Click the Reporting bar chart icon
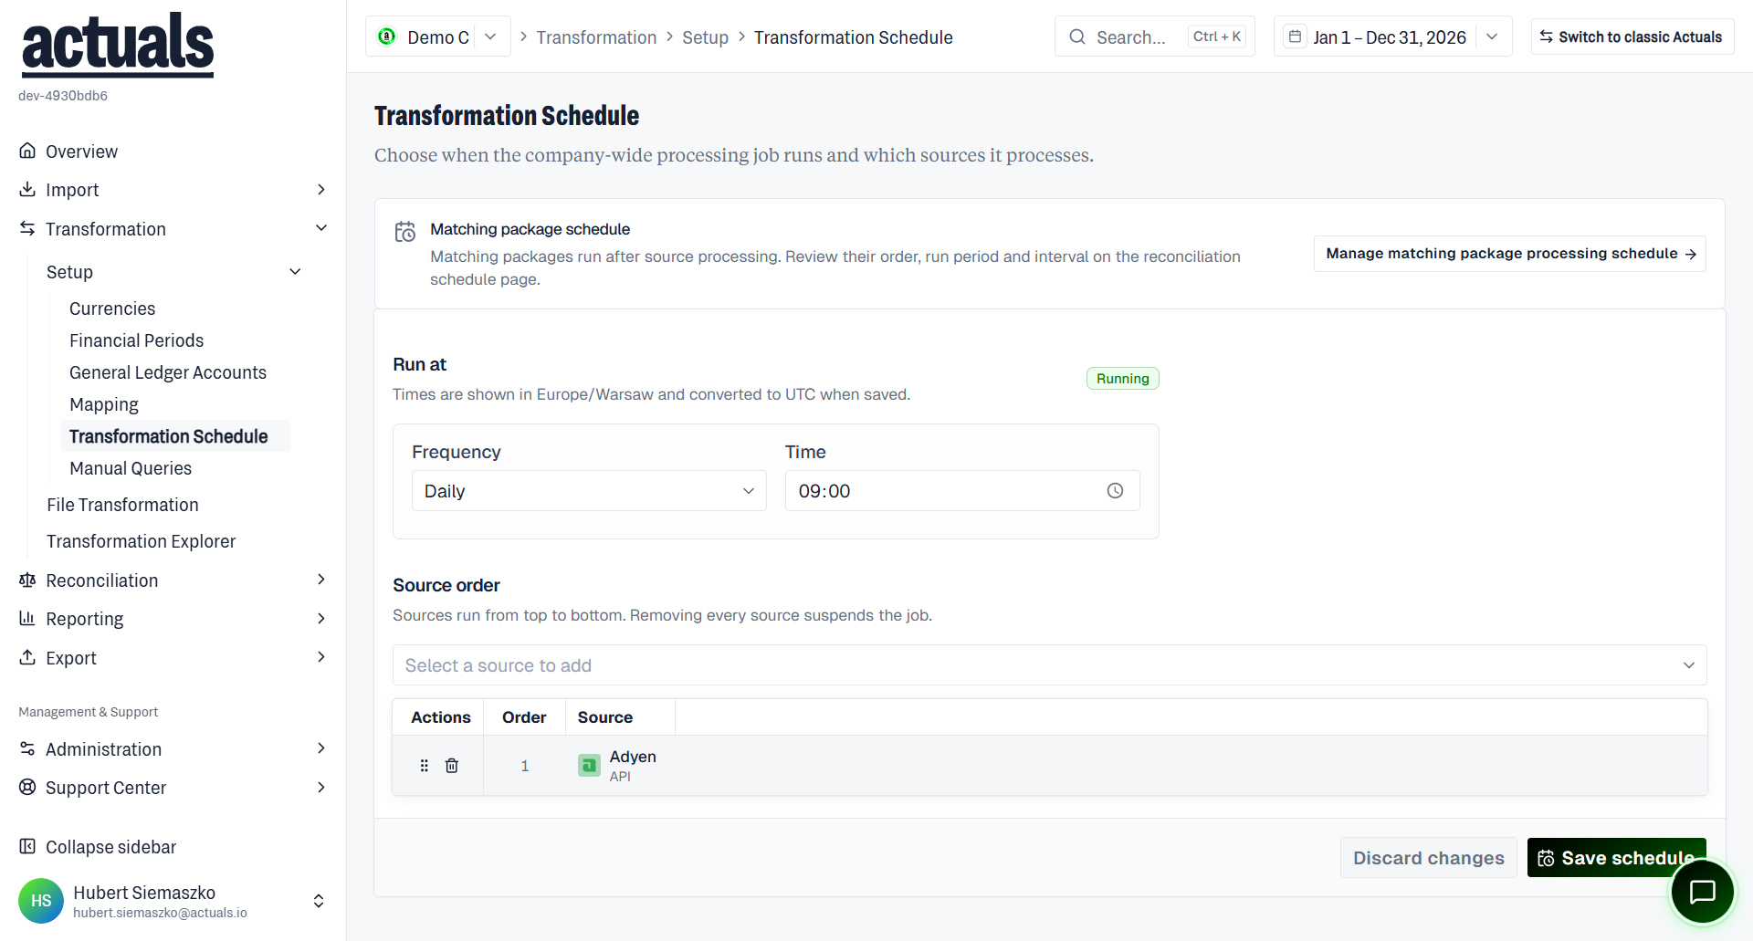Screen dimensions: 1753x941 pos(27,618)
